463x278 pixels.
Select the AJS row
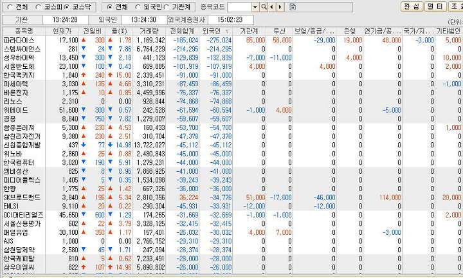pyautogui.click(x=232, y=241)
